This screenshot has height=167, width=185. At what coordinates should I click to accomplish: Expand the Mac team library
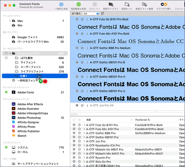pyautogui.click(x=10, y=21)
